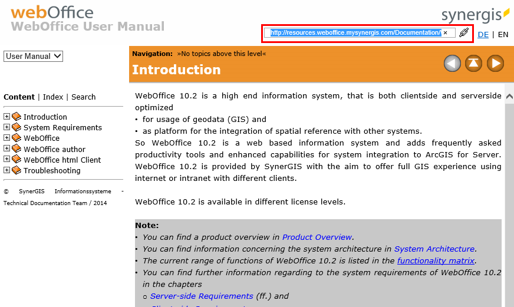
Task: Select System Requirements in the contents tree
Action: [x=62, y=127]
